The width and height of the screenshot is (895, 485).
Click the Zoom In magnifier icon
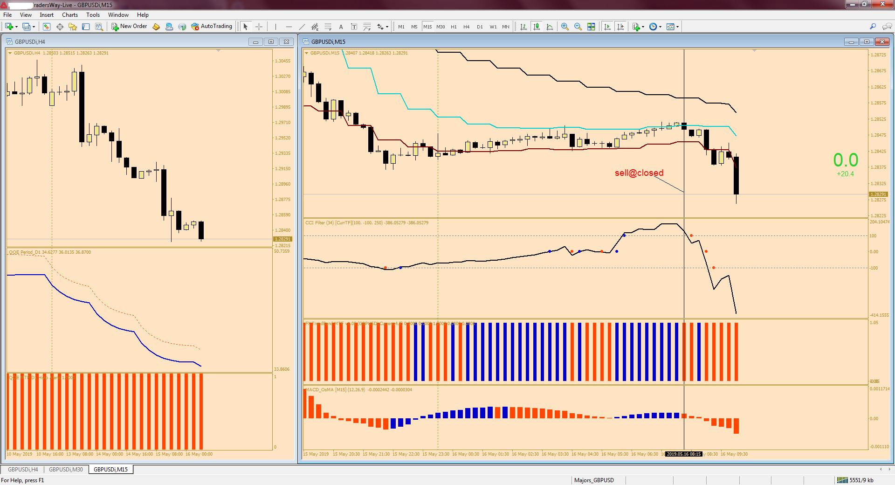pyautogui.click(x=565, y=27)
